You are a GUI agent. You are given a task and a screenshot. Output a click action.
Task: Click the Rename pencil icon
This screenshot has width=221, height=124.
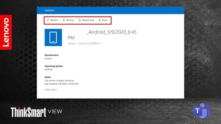coord(48,20)
